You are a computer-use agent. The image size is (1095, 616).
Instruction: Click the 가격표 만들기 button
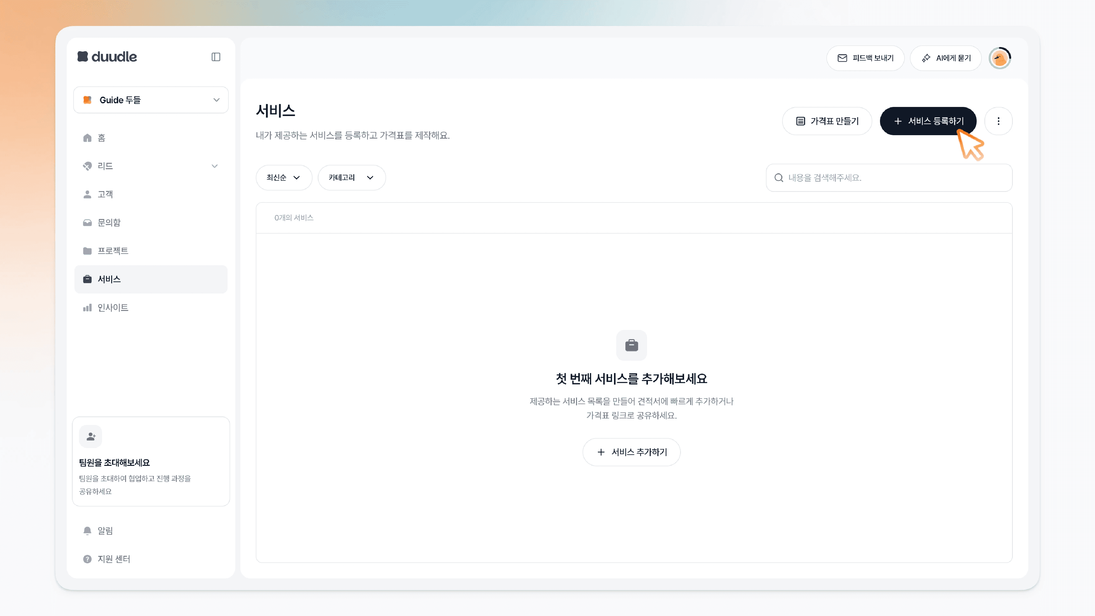(827, 121)
